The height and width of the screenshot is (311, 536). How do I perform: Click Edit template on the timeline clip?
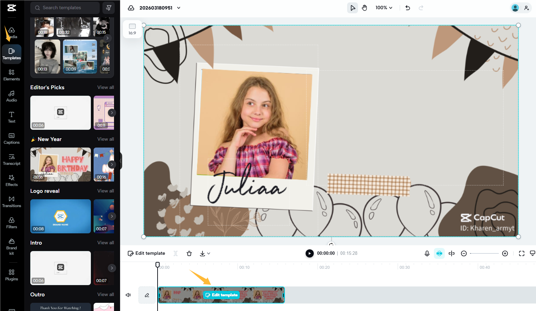pyautogui.click(x=221, y=295)
